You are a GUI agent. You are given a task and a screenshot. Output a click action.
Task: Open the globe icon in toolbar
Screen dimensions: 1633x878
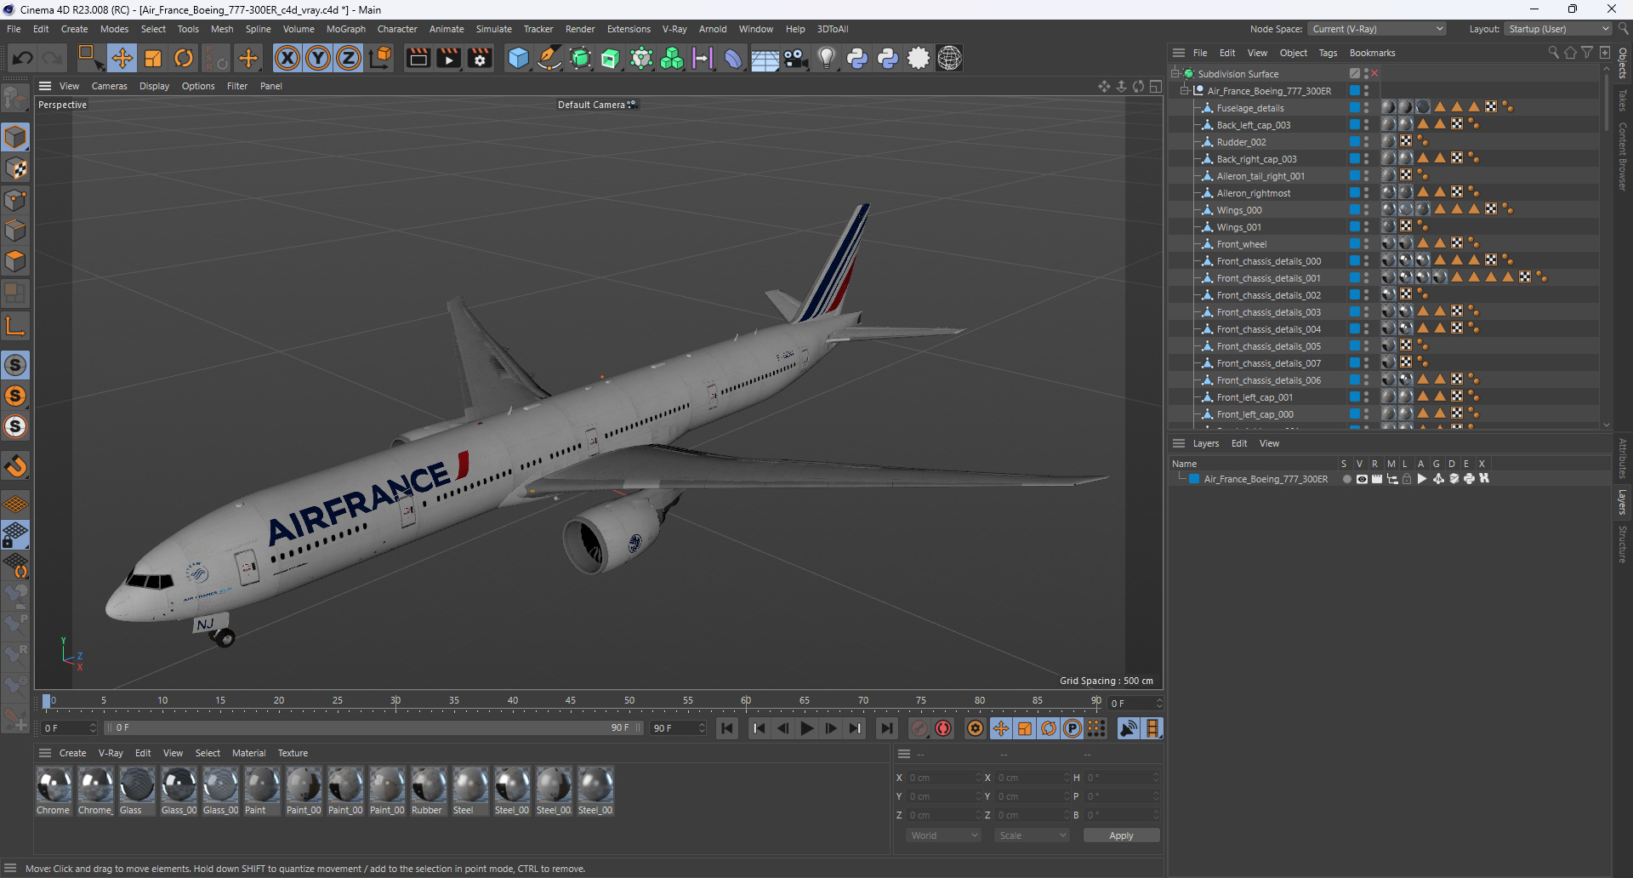949,58
